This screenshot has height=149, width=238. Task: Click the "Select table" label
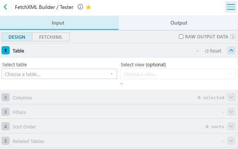click(x=15, y=64)
